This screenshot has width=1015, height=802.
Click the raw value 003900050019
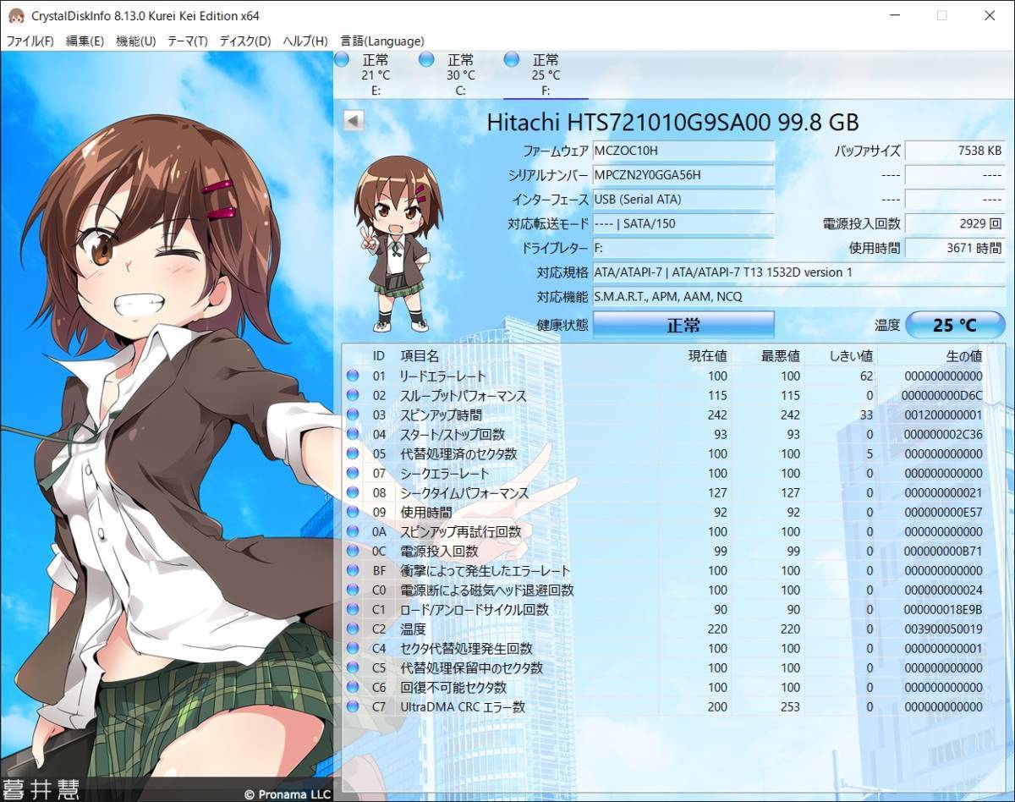click(943, 629)
